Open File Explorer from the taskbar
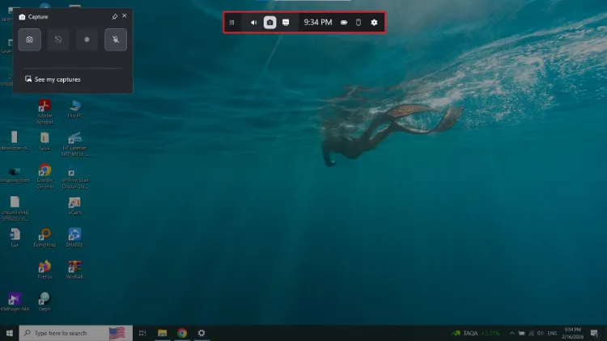The width and height of the screenshot is (607, 341). (162, 333)
